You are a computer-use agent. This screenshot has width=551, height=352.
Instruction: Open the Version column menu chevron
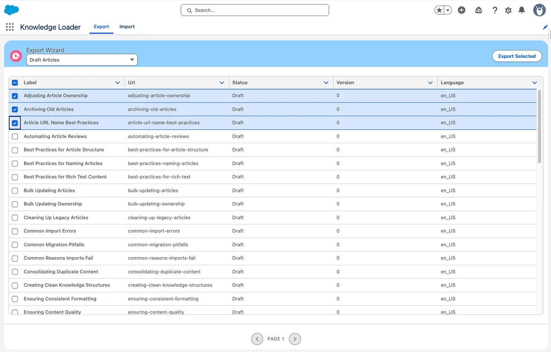coord(430,83)
